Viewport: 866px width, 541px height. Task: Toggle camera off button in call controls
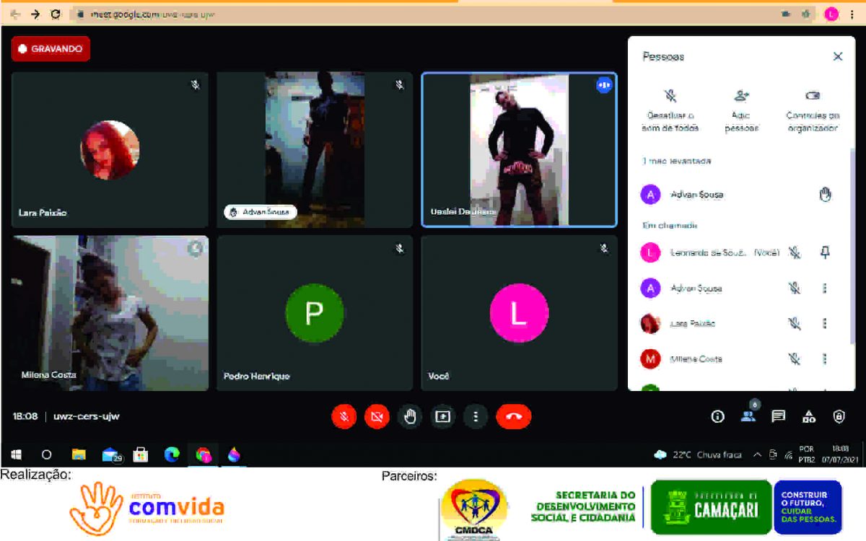coord(377,416)
